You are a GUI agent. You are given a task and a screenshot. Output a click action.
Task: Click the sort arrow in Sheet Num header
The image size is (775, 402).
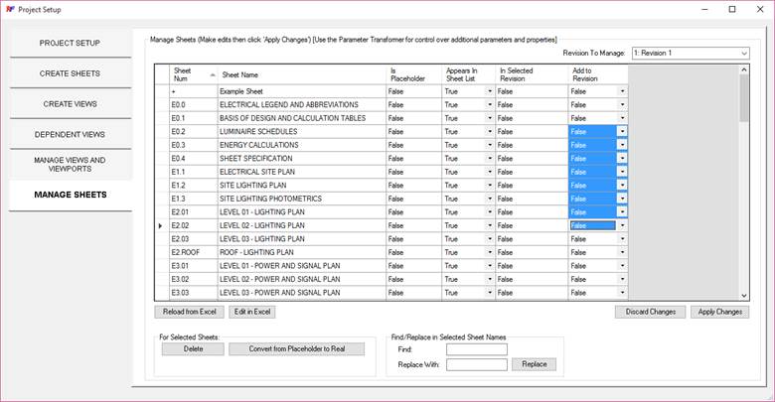tap(211, 74)
